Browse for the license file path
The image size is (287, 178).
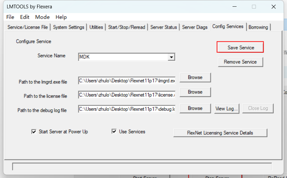(x=195, y=92)
